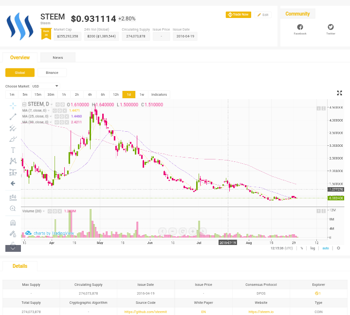Select the 12h timeframe

pos(116,94)
